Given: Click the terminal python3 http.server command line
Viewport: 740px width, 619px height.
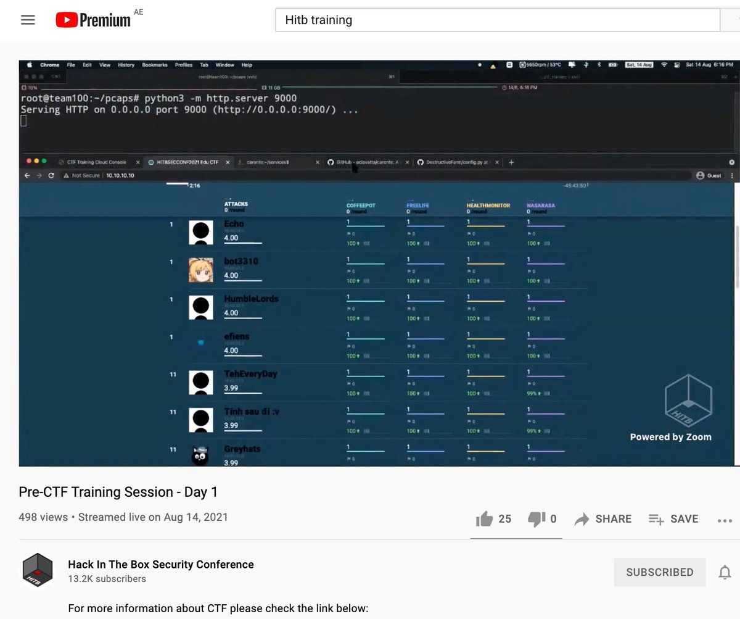Looking at the screenshot, I should (x=158, y=98).
